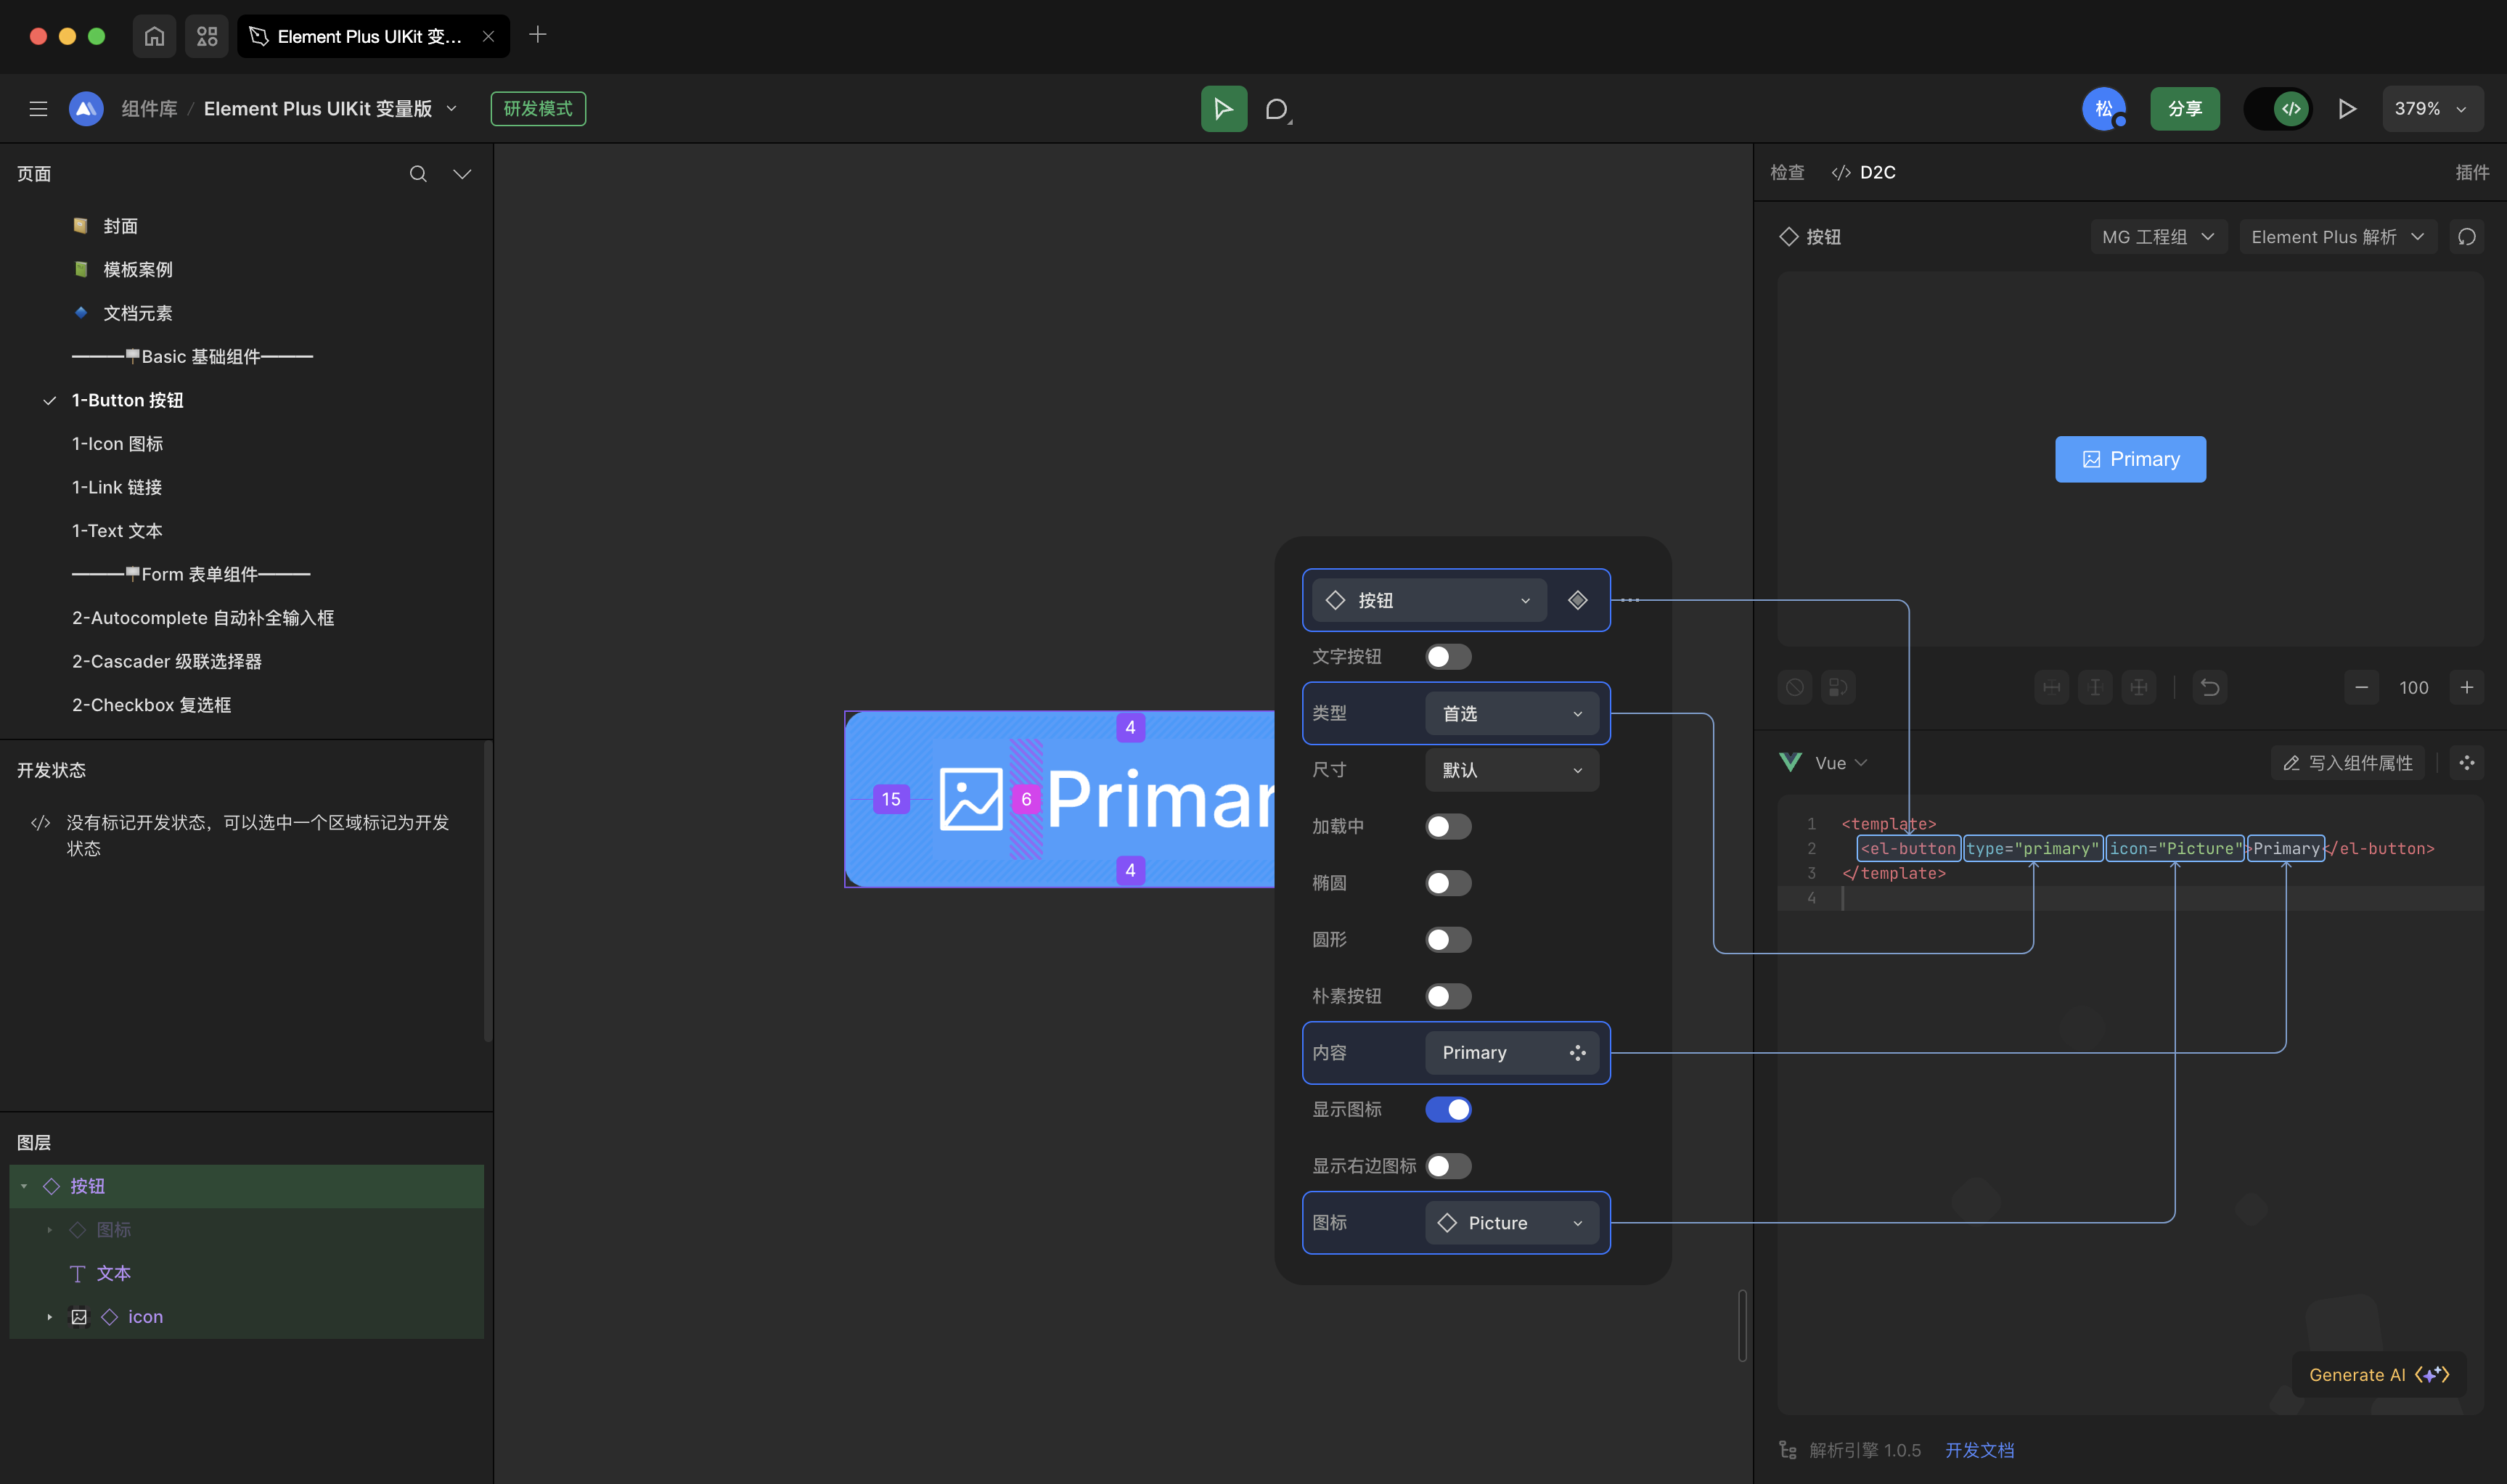
Task: Toggle the 朴素按钮 switch
Action: [1448, 996]
